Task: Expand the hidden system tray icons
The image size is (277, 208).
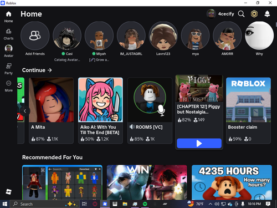Action: click(x=211, y=204)
